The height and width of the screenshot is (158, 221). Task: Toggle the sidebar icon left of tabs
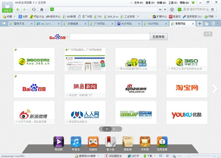[x=4, y=23]
